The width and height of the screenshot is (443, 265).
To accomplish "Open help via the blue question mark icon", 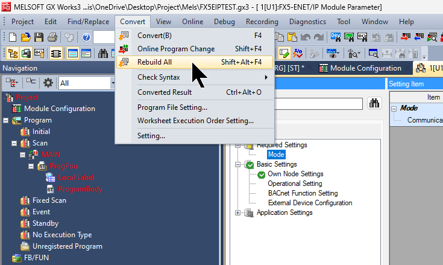I will coord(86,37).
